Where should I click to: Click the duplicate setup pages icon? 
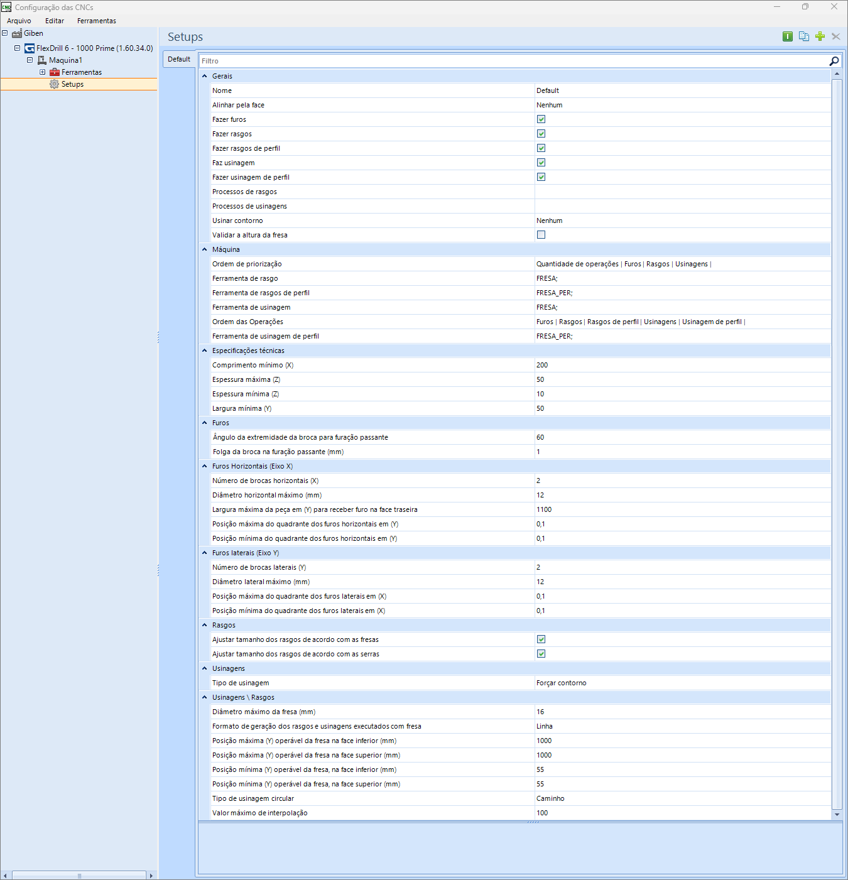click(804, 36)
